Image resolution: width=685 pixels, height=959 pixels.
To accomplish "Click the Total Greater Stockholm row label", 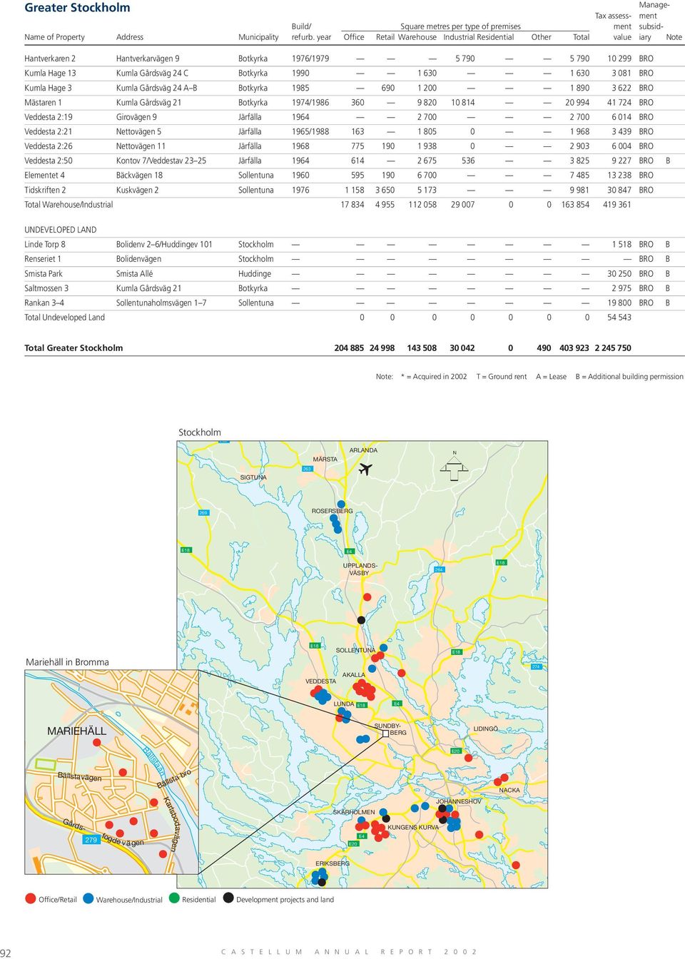I will point(73,348).
